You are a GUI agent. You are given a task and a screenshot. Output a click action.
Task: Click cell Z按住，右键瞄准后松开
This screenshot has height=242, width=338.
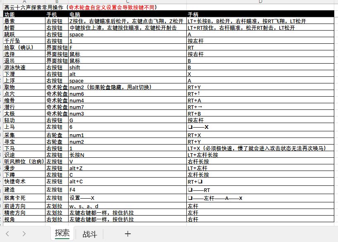click(127, 21)
